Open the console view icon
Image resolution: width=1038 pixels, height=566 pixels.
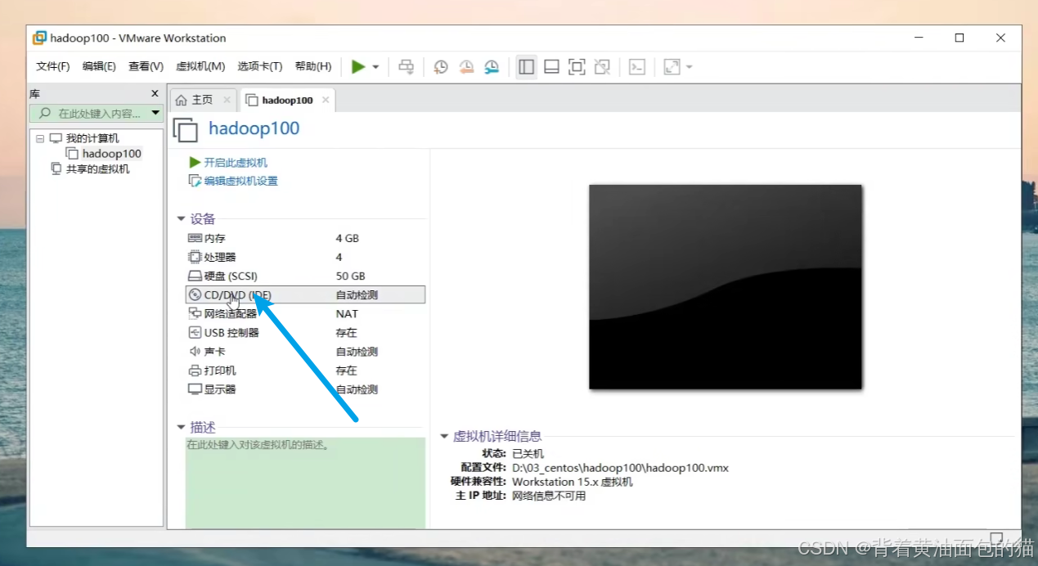point(637,67)
